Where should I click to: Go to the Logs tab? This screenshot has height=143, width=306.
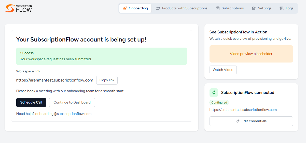tap(286, 8)
